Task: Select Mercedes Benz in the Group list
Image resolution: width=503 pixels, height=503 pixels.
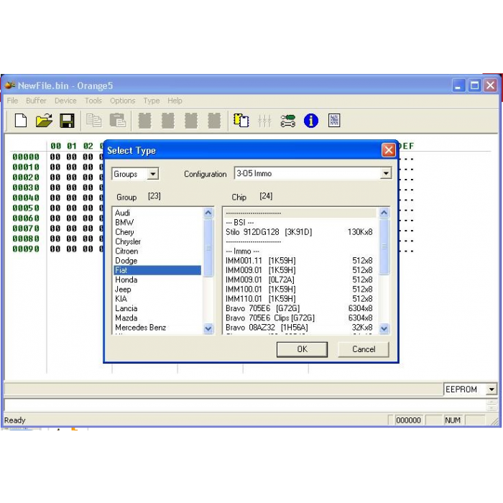Action: 157,328
